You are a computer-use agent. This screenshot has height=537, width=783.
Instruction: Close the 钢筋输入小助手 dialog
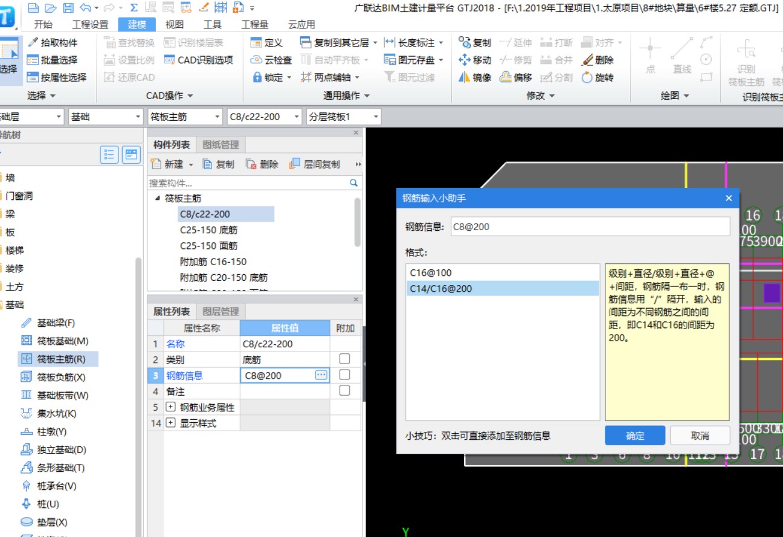729,198
